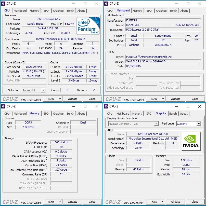Click the Intel Pentium G645 name field
This screenshot has height=206, width=206.
coord(48,19)
